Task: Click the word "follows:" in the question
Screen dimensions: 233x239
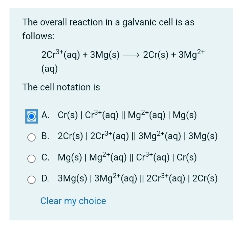Action: click(x=38, y=36)
